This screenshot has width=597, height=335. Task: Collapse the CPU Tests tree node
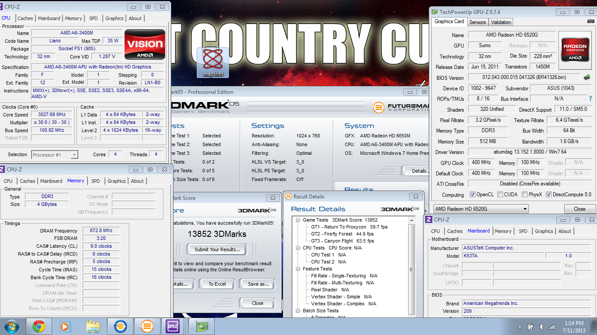click(298, 248)
